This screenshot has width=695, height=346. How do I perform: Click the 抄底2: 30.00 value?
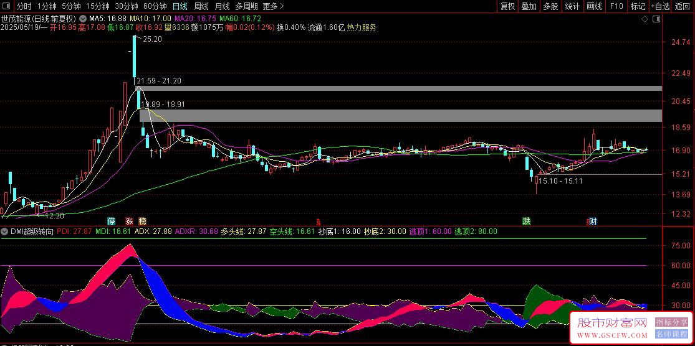coord(385,231)
